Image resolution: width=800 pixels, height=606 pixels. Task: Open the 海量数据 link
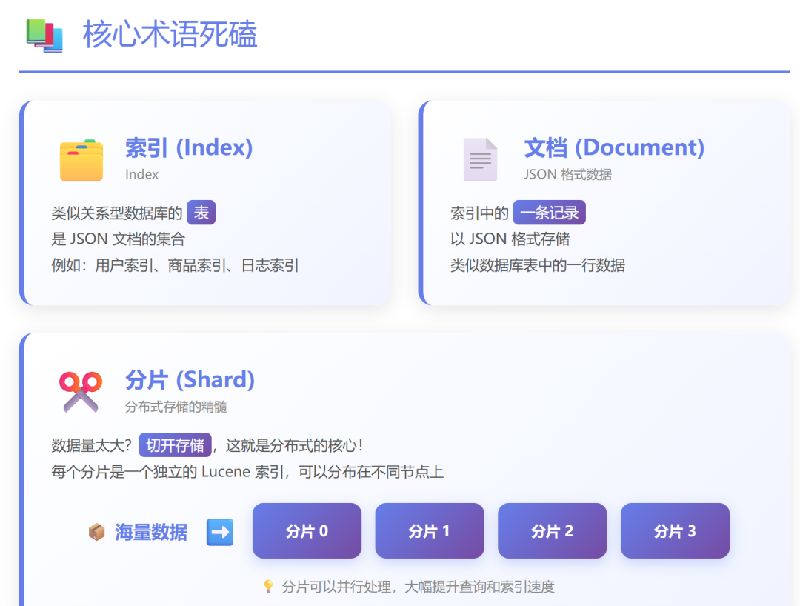pos(151,531)
